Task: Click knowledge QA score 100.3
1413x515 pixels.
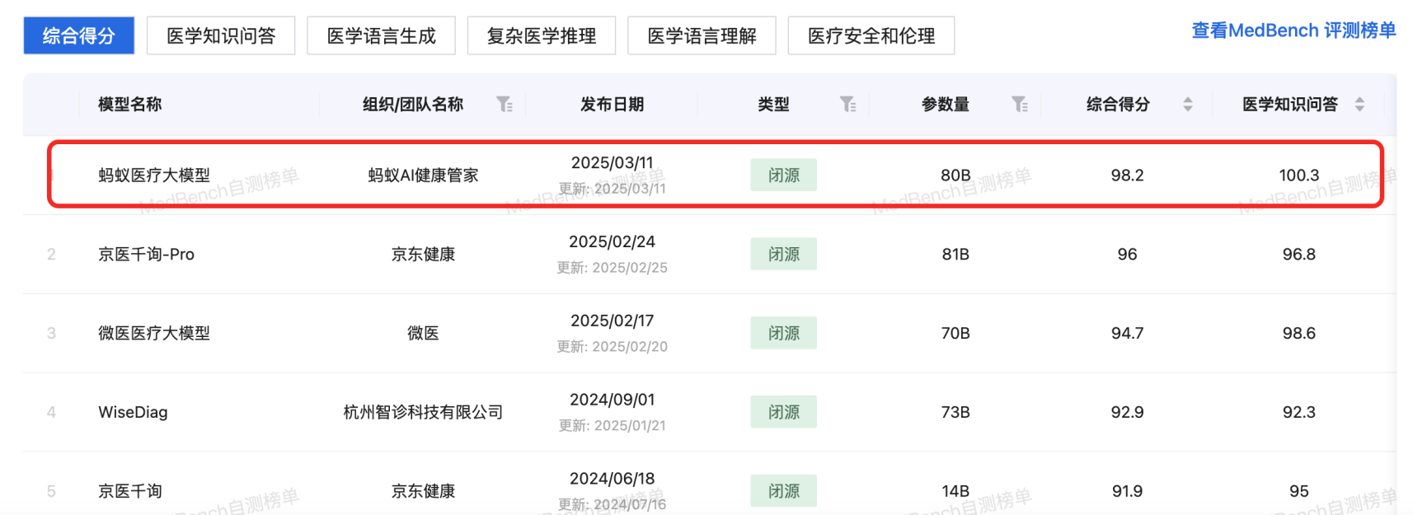Action: [x=1298, y=175]
